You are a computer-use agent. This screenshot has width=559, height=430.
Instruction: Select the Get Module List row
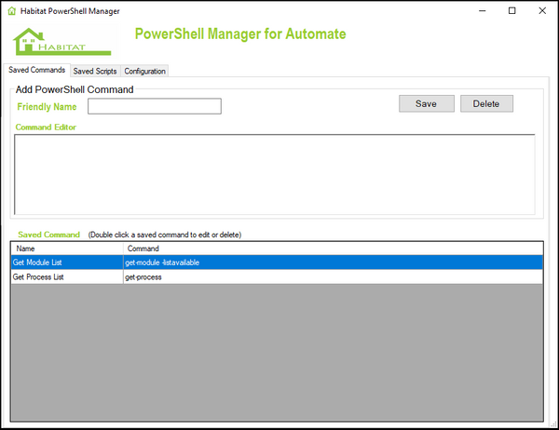(x=65, y=262)
